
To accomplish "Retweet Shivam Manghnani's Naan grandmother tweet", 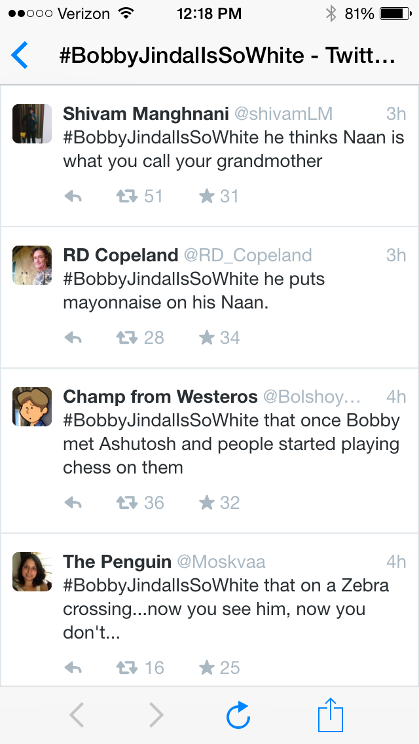I will tap(126, 196).
